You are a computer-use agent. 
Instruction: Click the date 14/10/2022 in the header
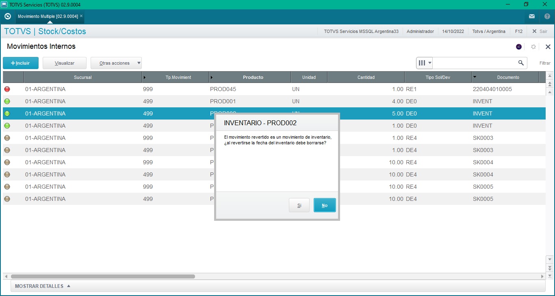coord(453,31)
